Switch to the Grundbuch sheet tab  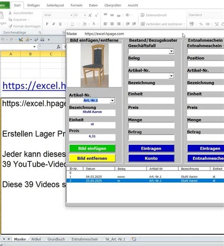[x=56, y=239]
